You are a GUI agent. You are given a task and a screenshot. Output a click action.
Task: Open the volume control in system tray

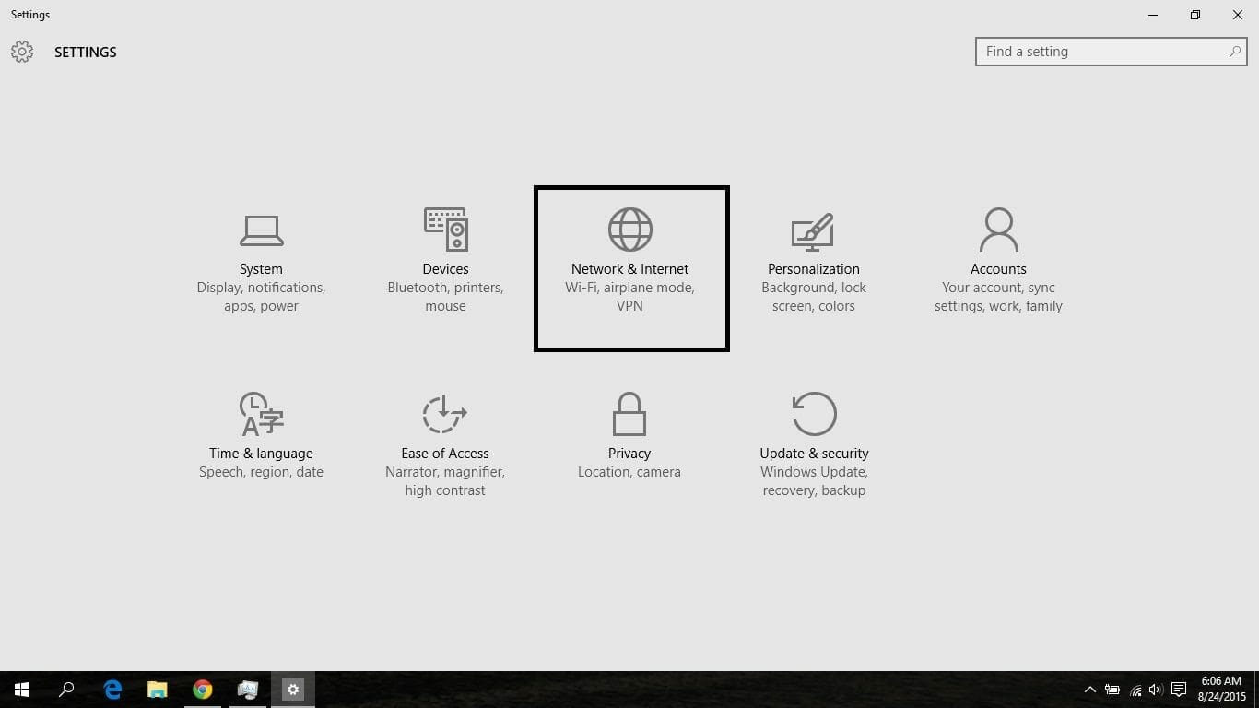coord(1157,690)
